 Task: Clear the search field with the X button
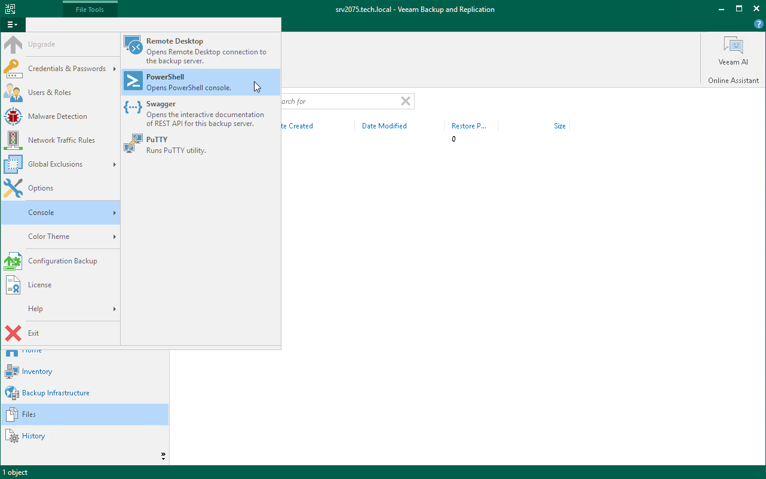[405, 101]
